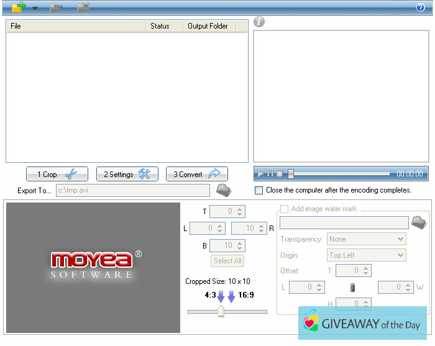Click the add file folder icon
Image resolution: width=435 pixels, height=346 pixels.
(x=19, y=7)
